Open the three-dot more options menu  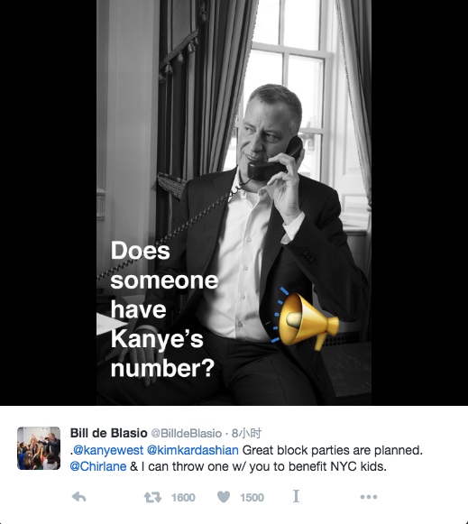(369, 497)
